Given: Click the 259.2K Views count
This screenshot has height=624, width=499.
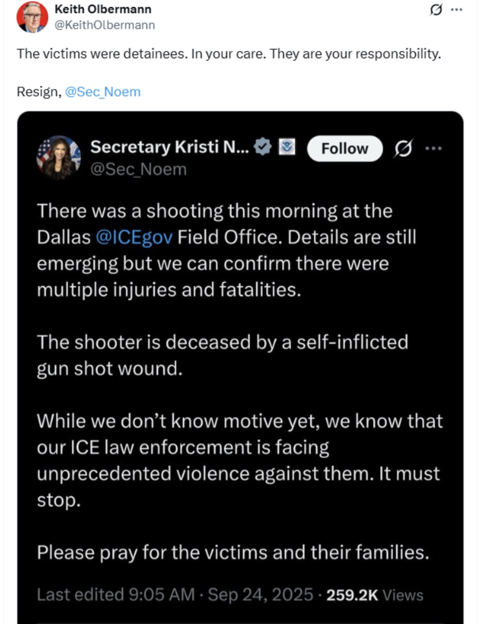Looking at the screenshot, I should (x=374, y=595).
